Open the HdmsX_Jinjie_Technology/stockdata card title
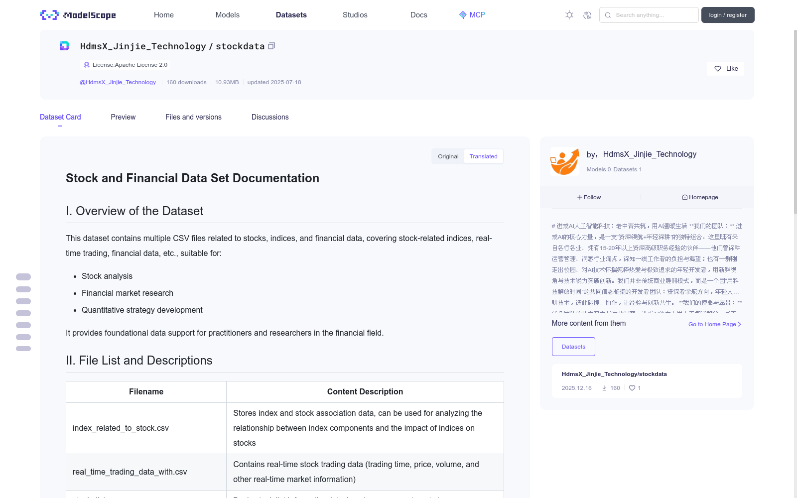 [x=614, y=374]
